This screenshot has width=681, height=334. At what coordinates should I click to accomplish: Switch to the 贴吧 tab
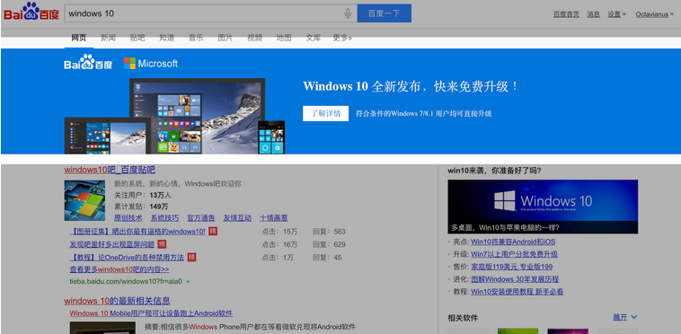click(137, 38)
